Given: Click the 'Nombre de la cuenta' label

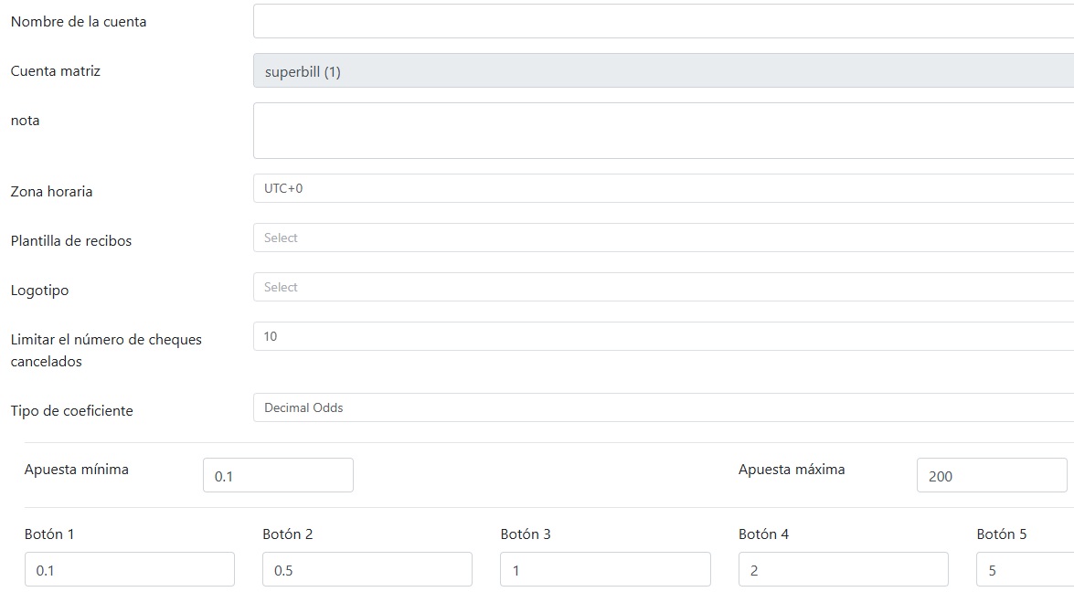Looking at the screenshot, I should point(79,22).
